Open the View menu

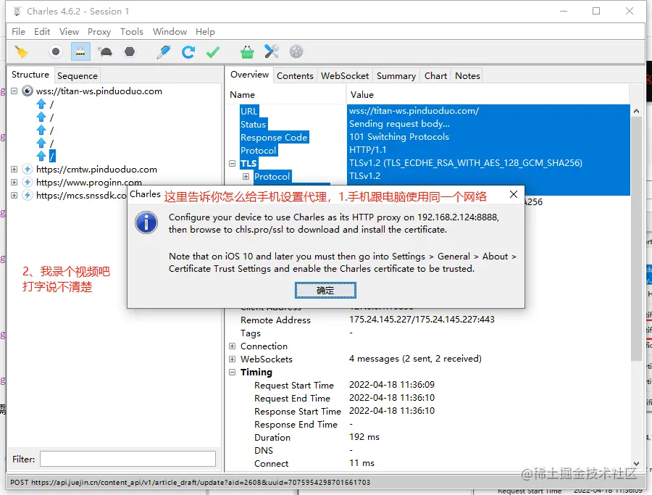pos(69,32)
